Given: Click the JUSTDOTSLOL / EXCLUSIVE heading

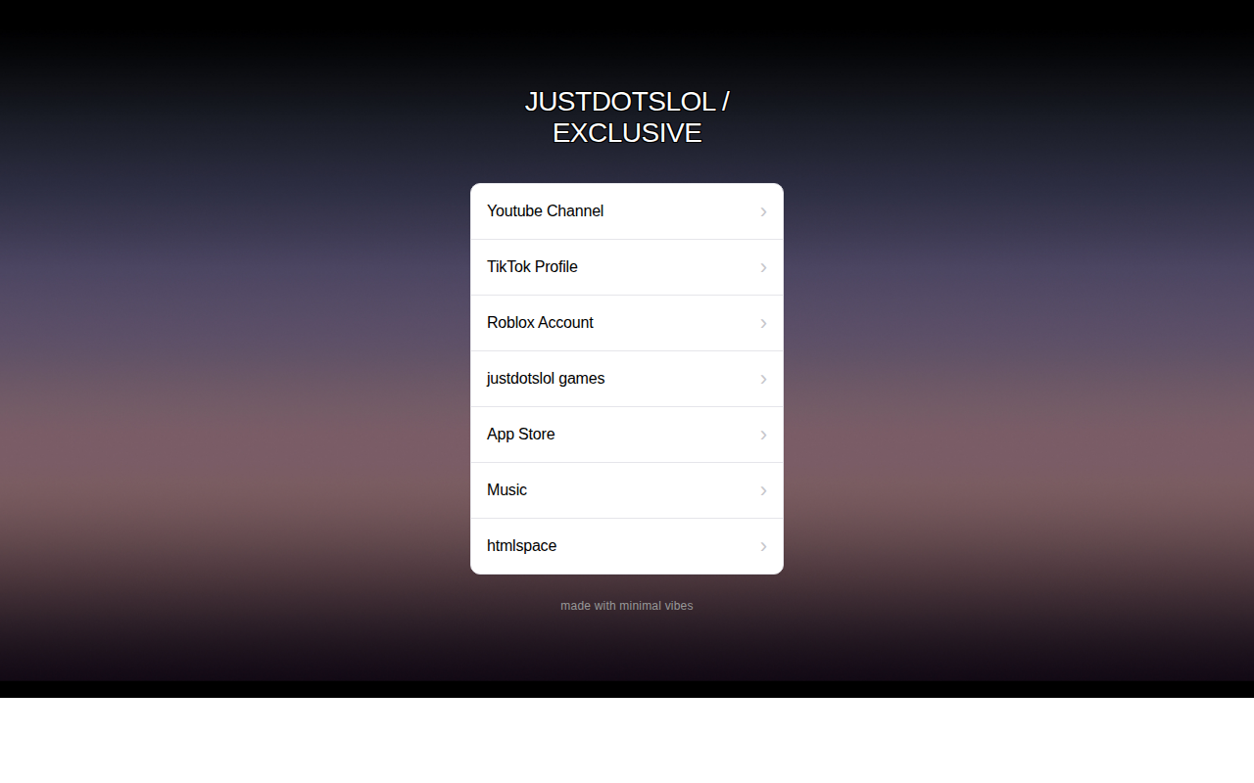Looking at the screenshot, I should (x=627, y=117).
